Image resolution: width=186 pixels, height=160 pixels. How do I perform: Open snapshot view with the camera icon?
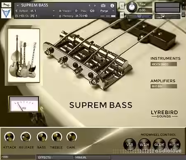103,5
